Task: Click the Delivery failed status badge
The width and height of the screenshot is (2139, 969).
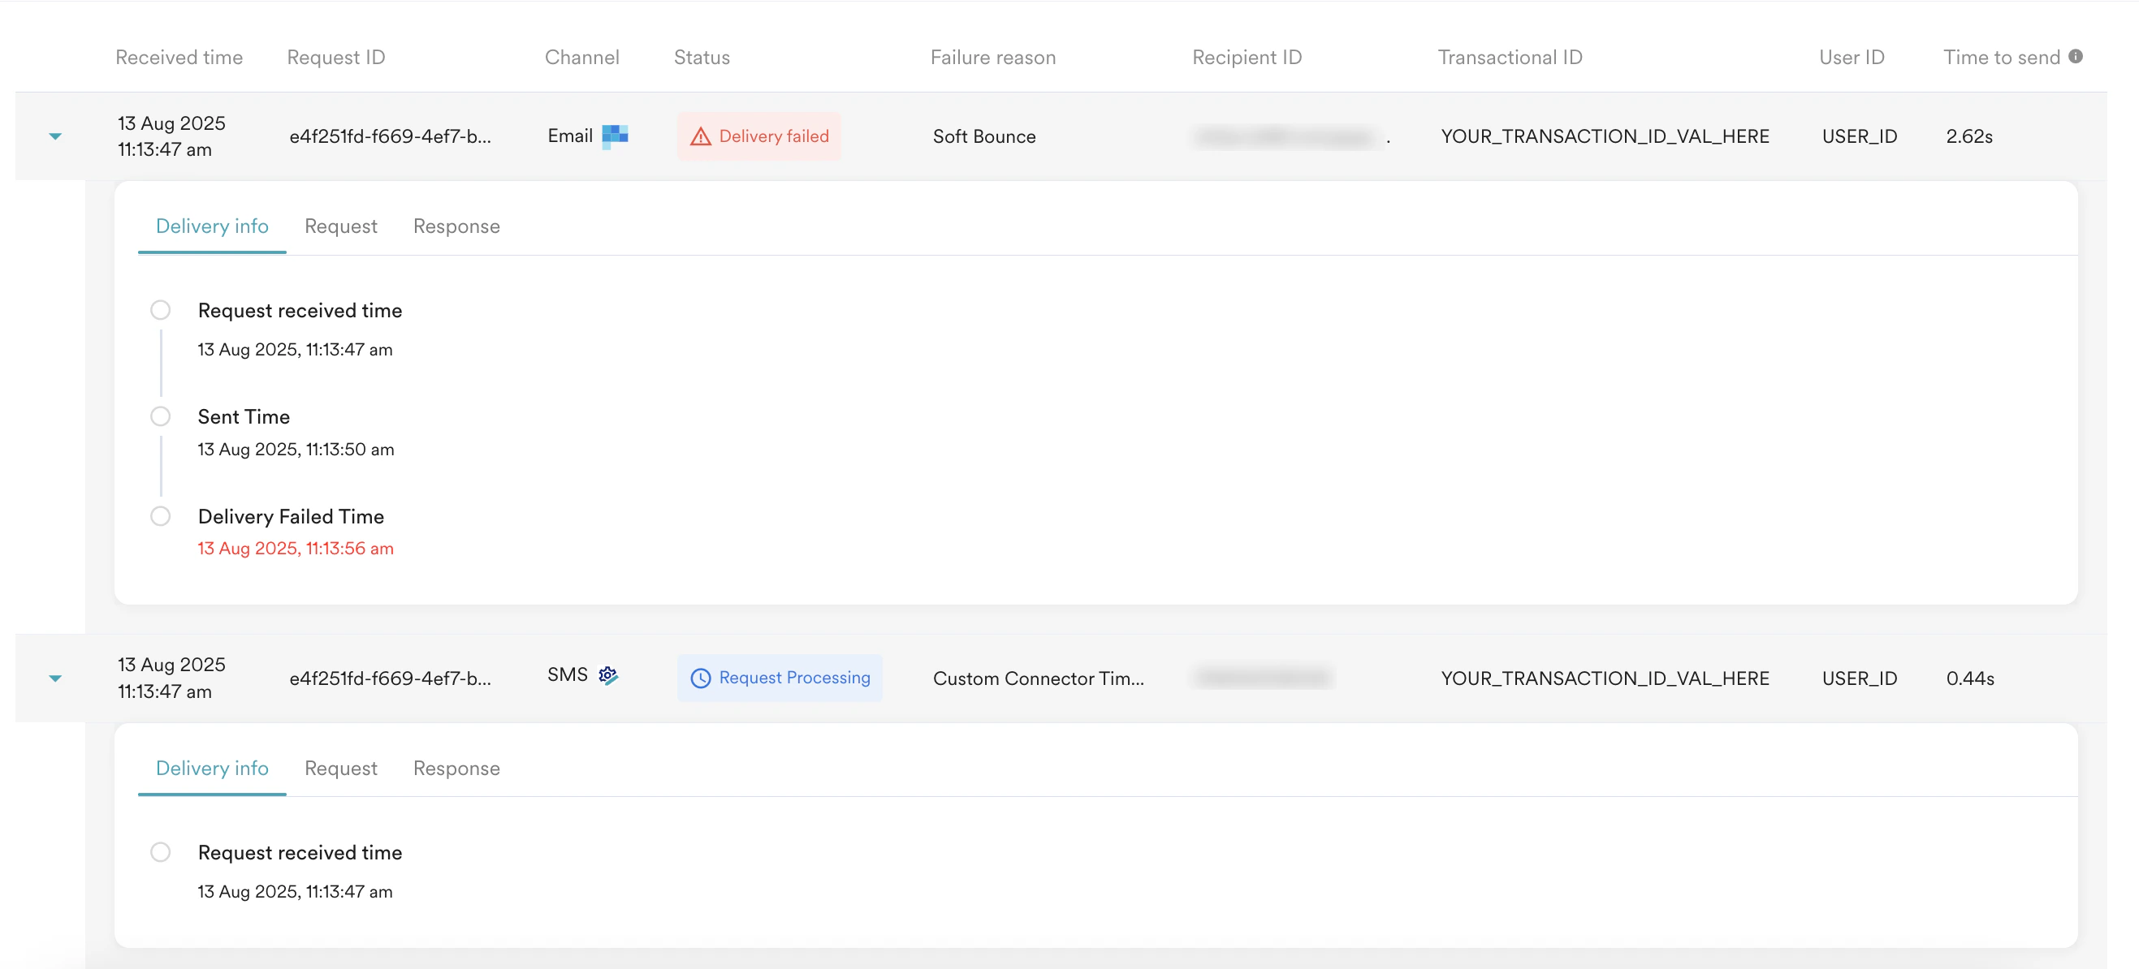Action: tap(758, 136)
